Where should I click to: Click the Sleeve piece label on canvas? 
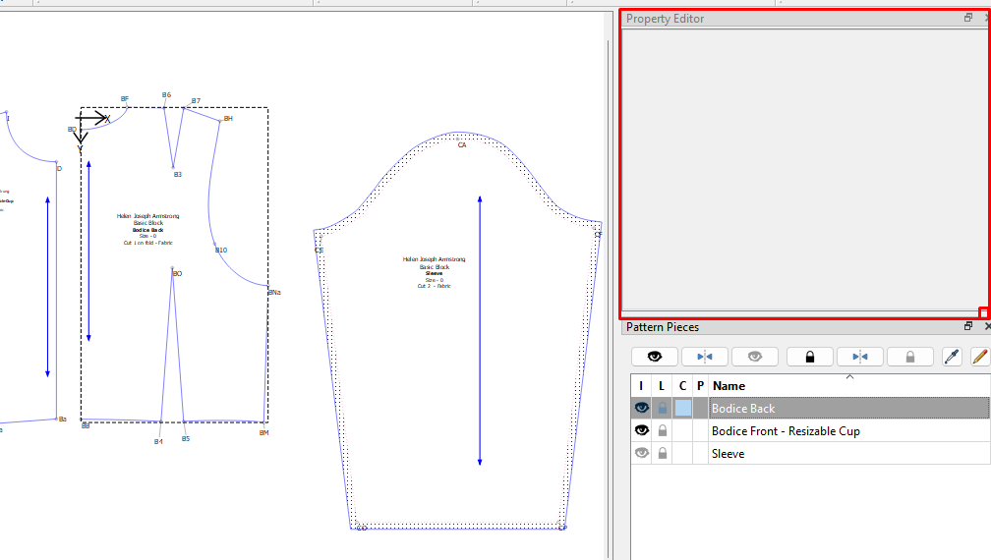click(434, 272)
